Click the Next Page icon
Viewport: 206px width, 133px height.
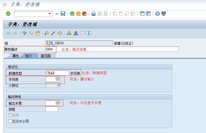coord(127,14)
